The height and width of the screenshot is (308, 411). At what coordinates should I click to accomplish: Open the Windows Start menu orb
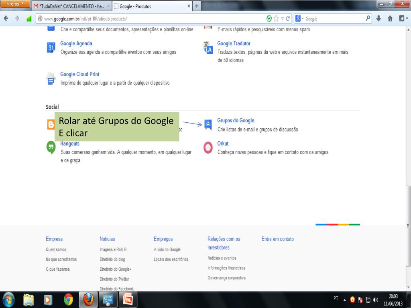[8, 299]
